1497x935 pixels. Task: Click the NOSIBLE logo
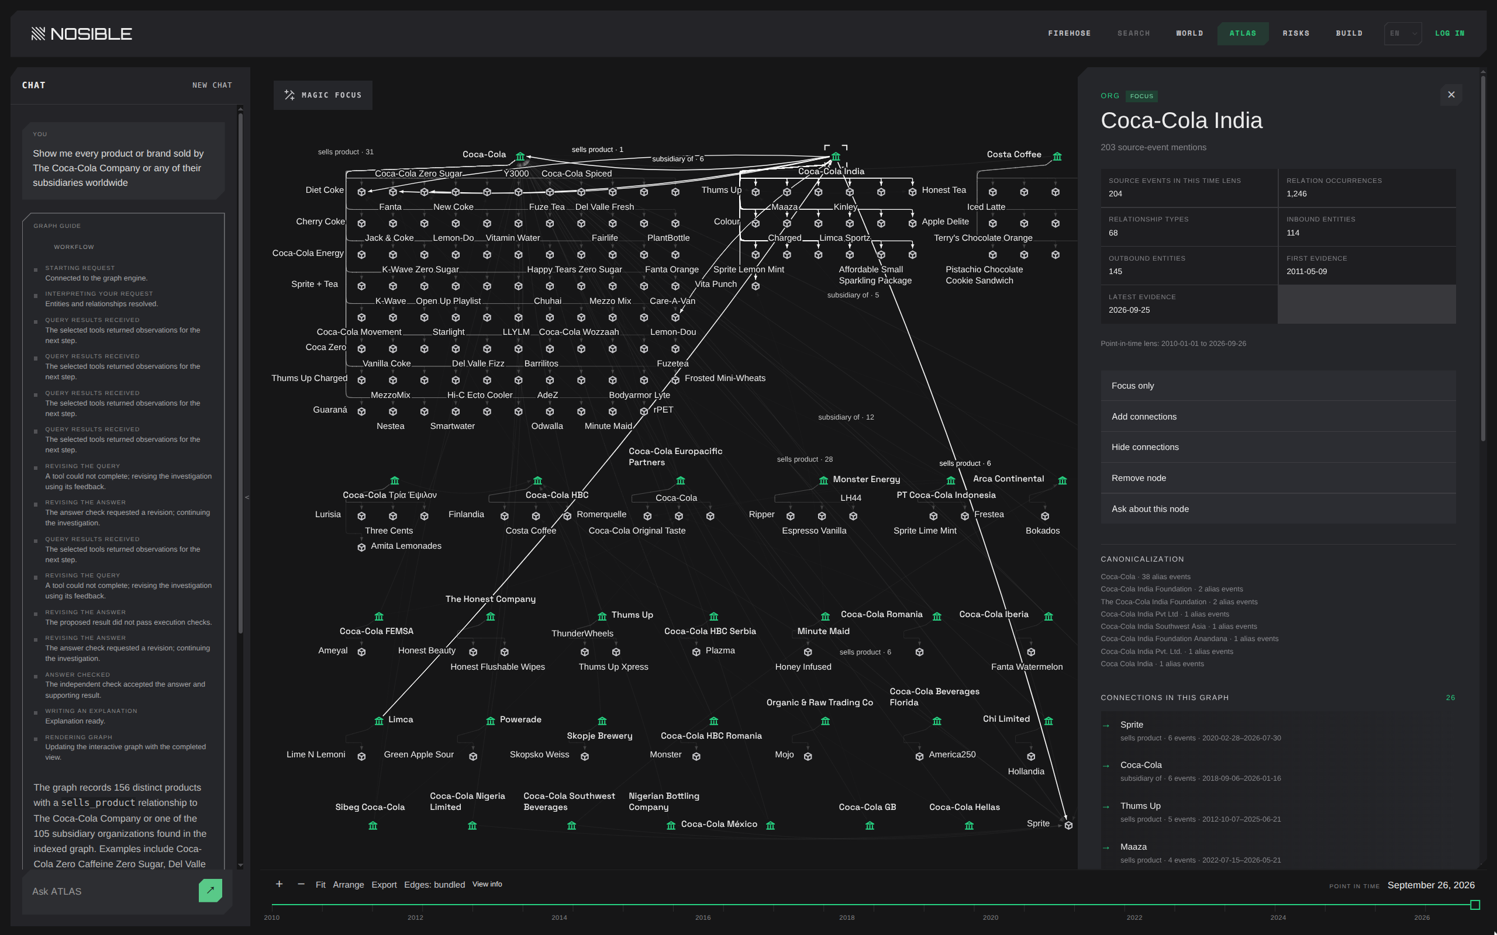tap(82, 33)
